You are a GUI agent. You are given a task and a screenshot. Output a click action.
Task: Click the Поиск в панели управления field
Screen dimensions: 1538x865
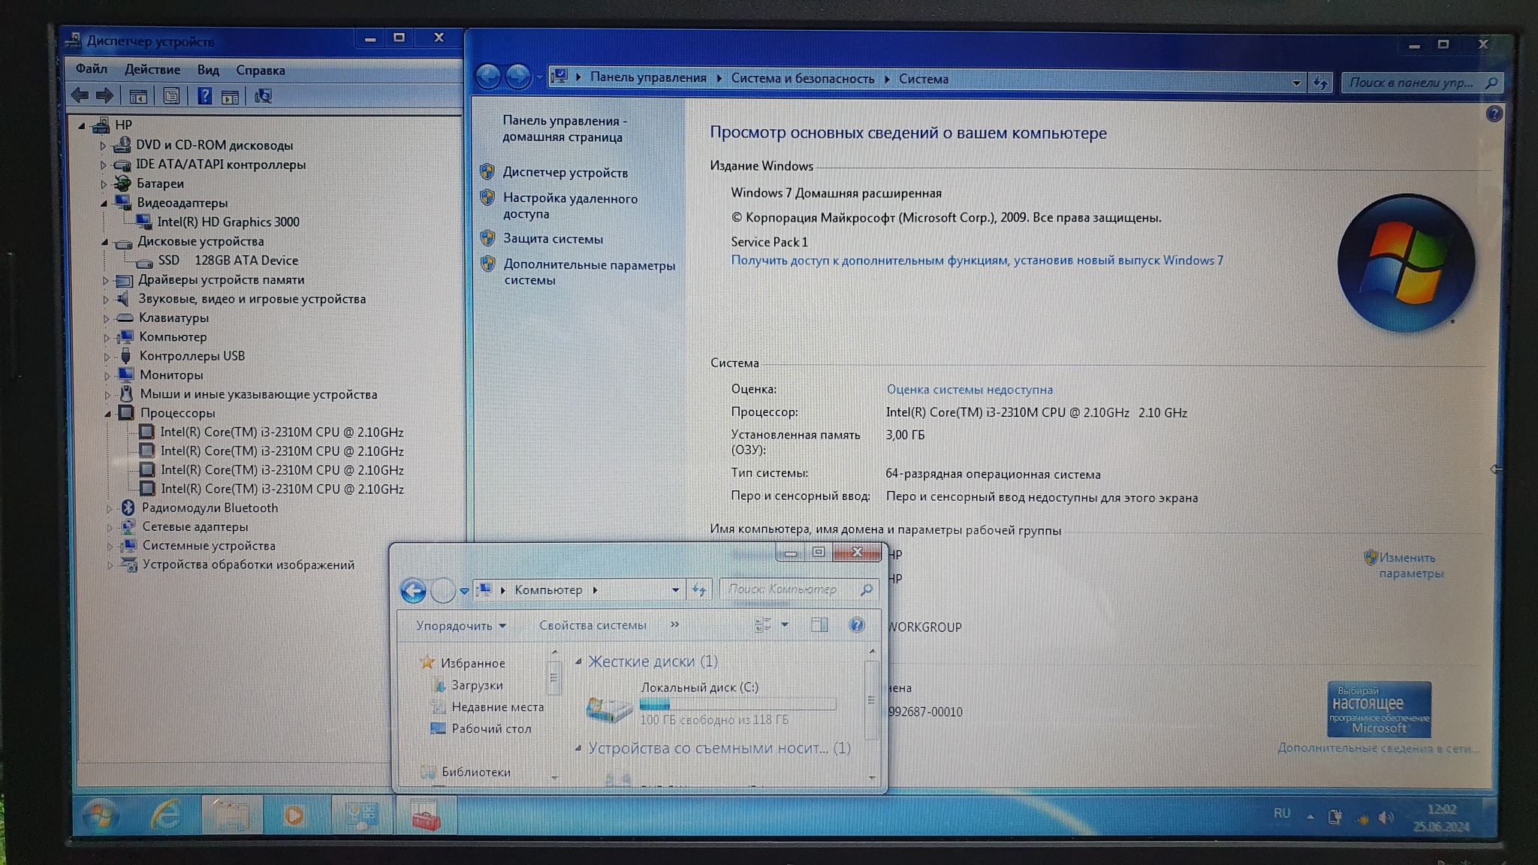pos(1412,83)
